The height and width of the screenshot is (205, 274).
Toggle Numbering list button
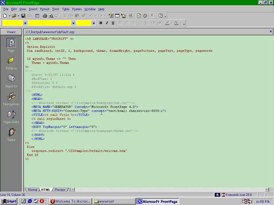coord(141,23)
